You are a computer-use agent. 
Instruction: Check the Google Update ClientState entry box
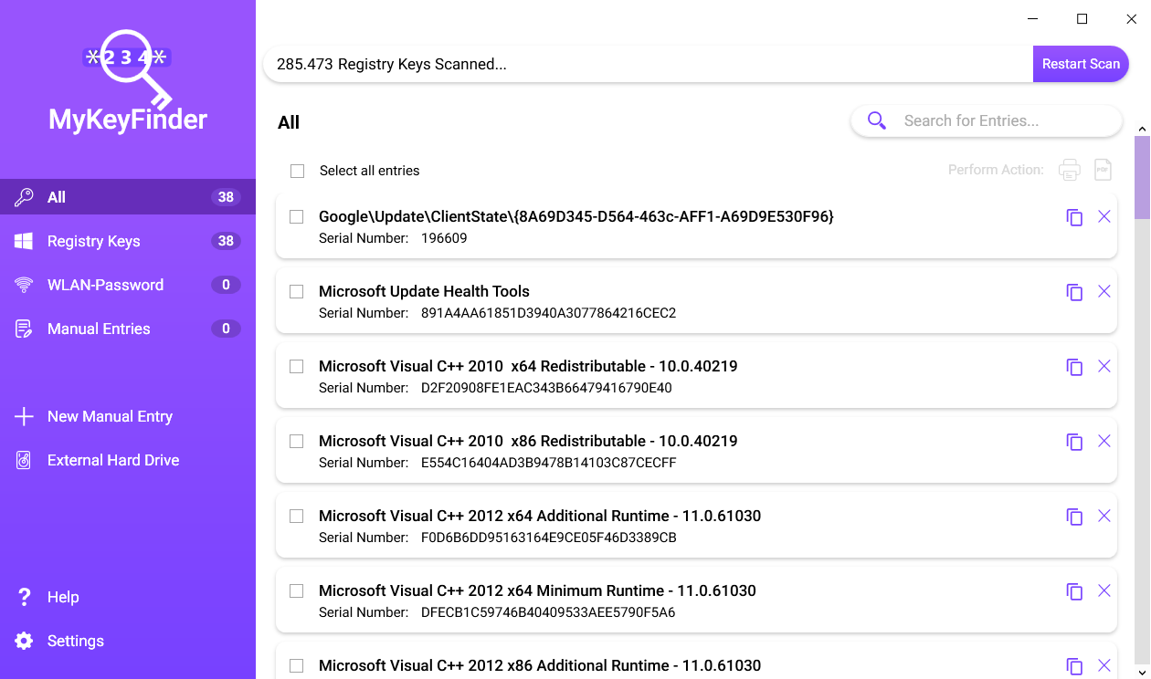[296, 216]
